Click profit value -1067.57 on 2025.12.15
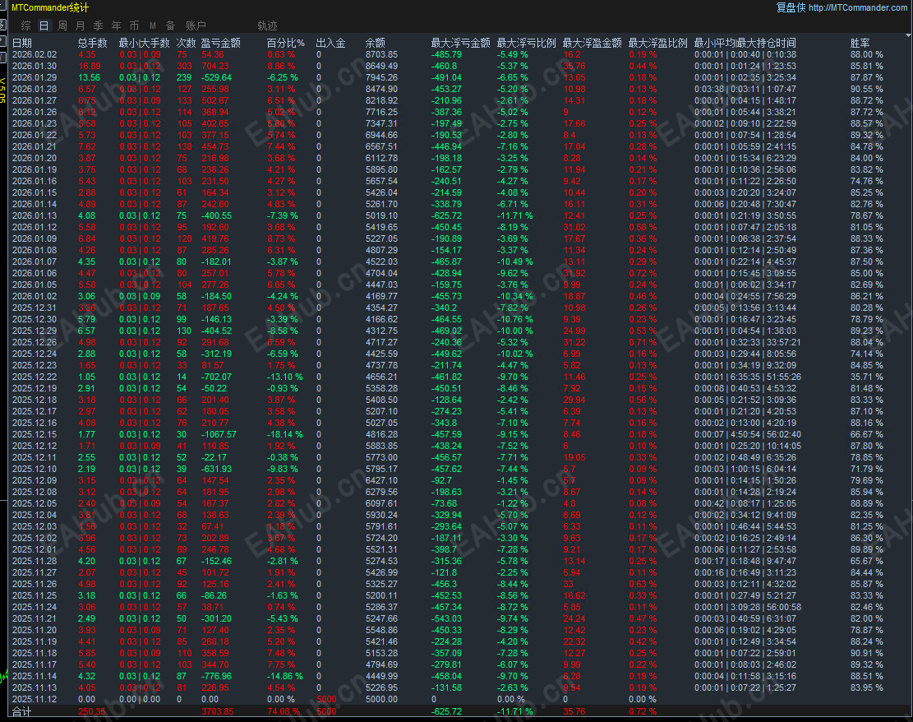This screenshot has width=913, height=722. [x=219, y=435]
